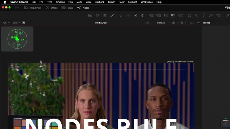Add the Color Curves node
This screenshot has width=230, height=129.
pyautogui.click(x=128, y=15)
